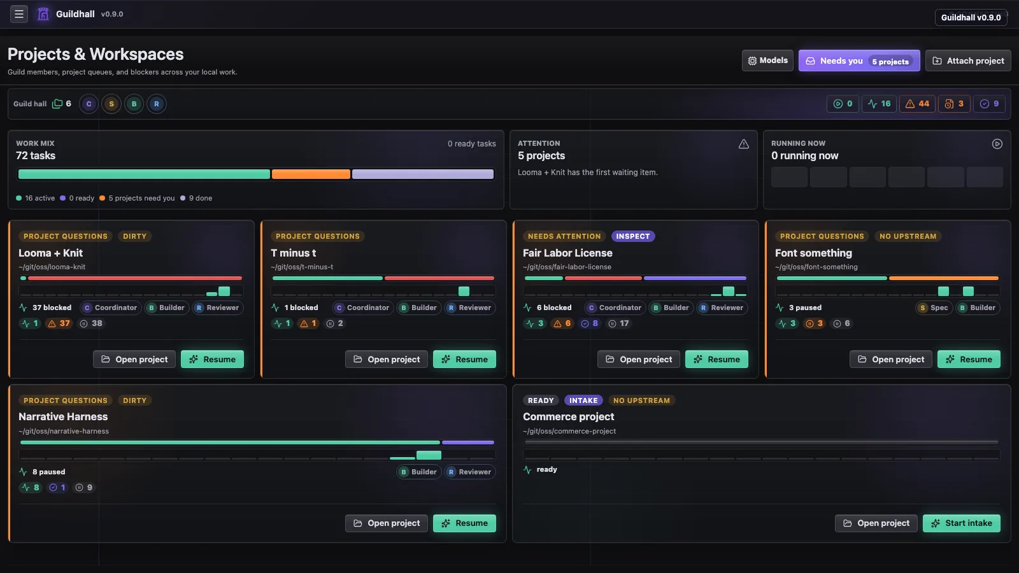Select the Coordinator avatar in Guild hall bar
Screen dimensions: 1019x573
point(89,104)
